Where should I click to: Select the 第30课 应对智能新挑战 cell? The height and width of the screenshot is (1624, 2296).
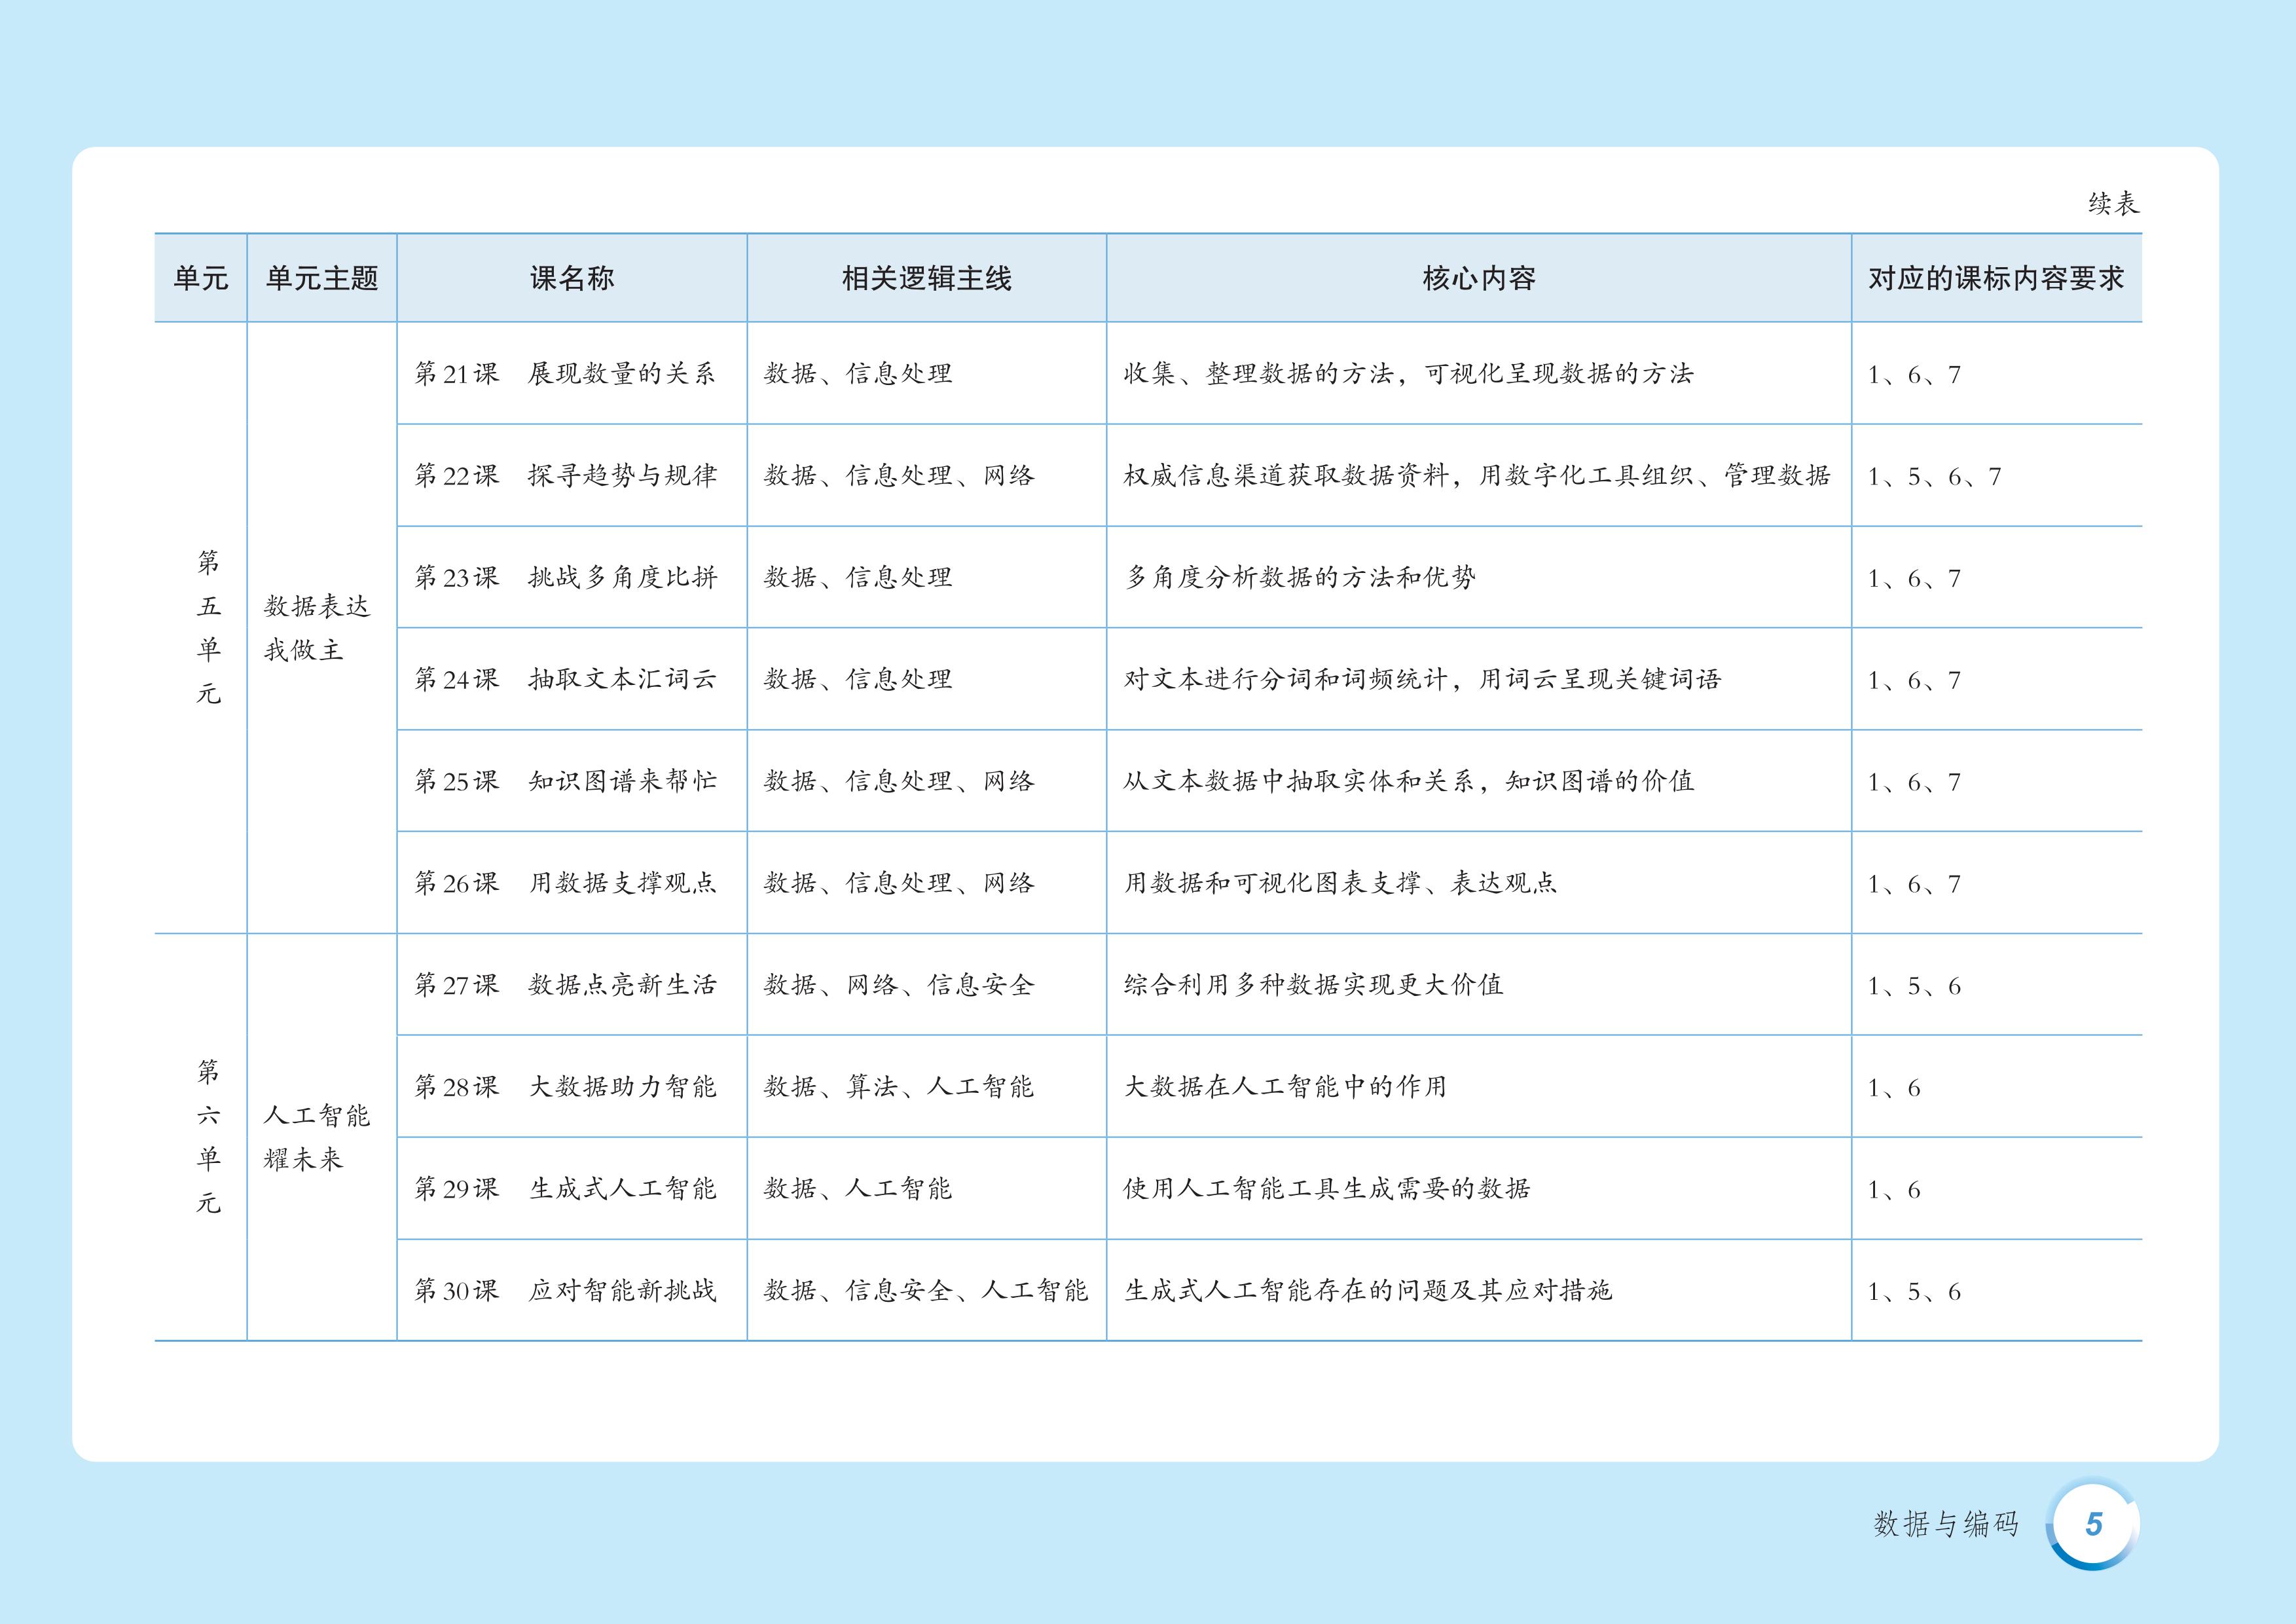click(566, 1291)
